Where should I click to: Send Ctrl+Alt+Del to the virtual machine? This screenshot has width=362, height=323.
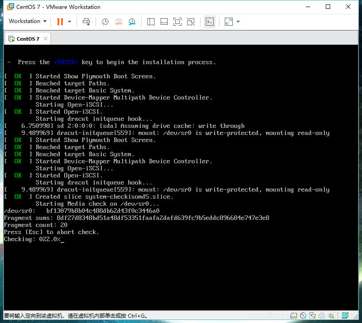(86, 22)
